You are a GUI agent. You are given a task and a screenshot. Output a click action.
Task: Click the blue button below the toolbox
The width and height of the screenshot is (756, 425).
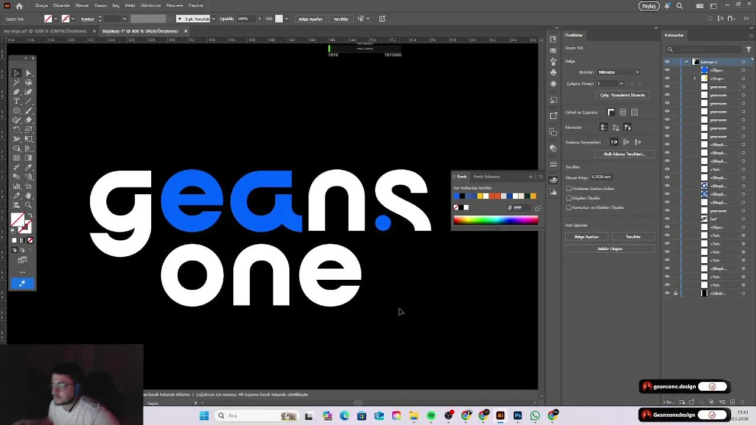pos(22,283)
